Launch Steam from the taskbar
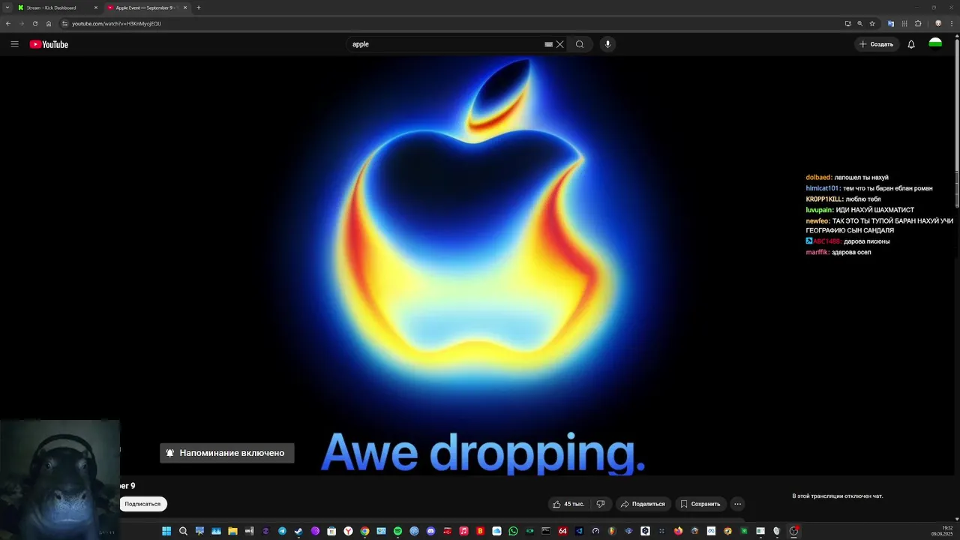This screenshot has width=960, height=540. click(298, 531)
